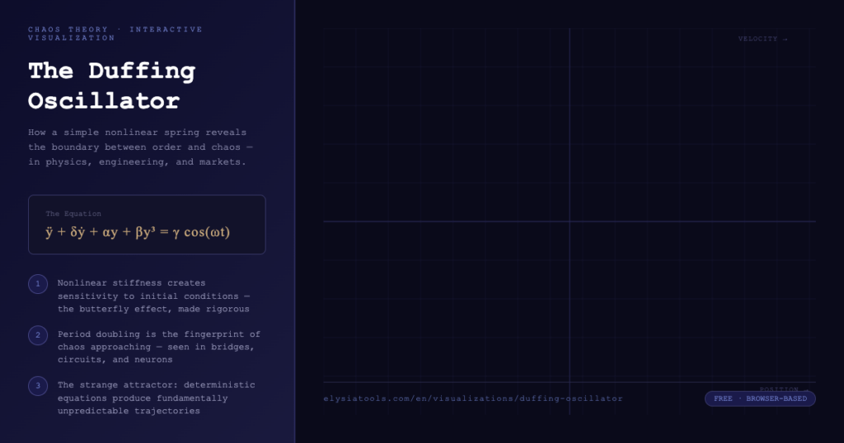Click the 'Period doubling is the fingerprint' text
The height and width of the screenshot is (443, 844).
[x=159, y=347]
